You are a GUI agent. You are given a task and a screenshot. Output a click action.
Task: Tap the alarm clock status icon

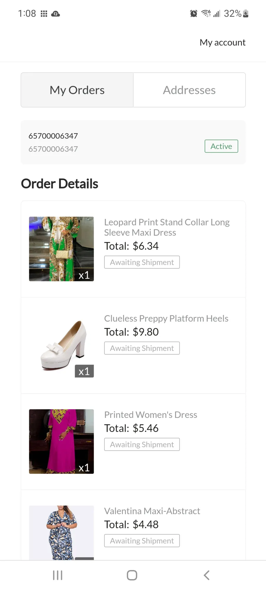194,13
